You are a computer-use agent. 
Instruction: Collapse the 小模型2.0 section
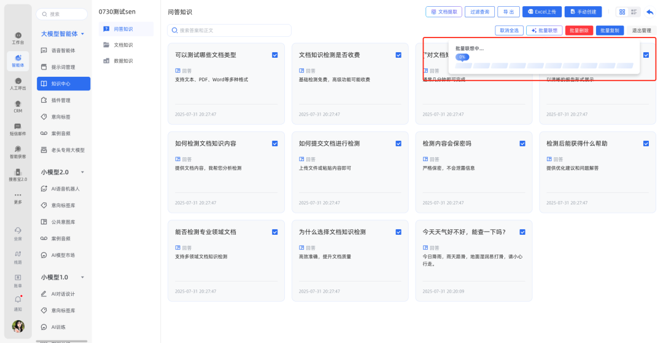(83, 172)
